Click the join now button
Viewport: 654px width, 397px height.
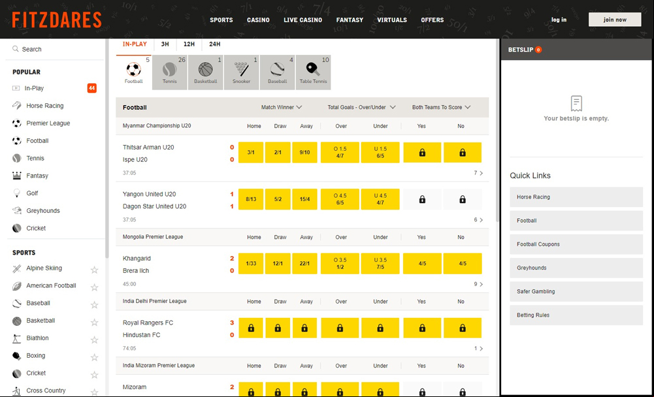pyautogui.click(x=615, y=20)
